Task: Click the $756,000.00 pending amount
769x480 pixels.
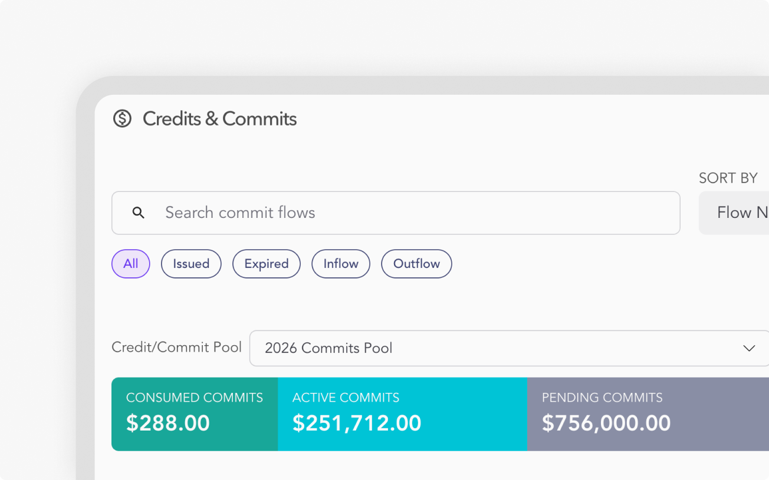Action: click(x=606, y=423)
